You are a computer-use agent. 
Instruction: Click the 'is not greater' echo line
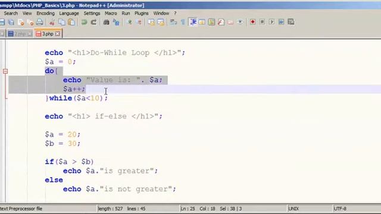click(x=119, y=189)
